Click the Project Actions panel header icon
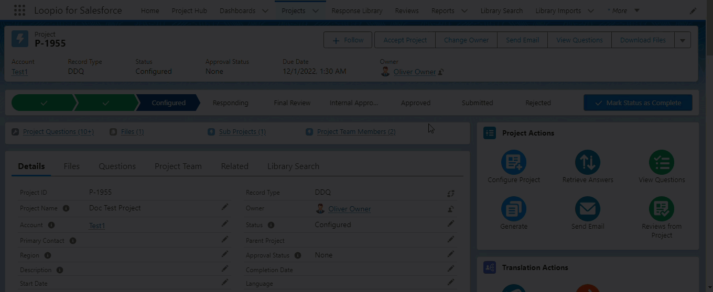Image resolution: width=713 pixels, height=292 pixels. pyautogui.click(x=490, y=133)
